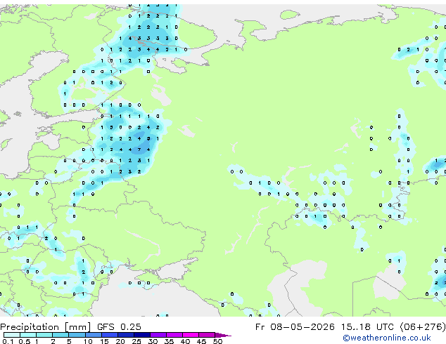Click the 30–35 mm purple legend swatch
446x344 pixels.
coord(158,335)
